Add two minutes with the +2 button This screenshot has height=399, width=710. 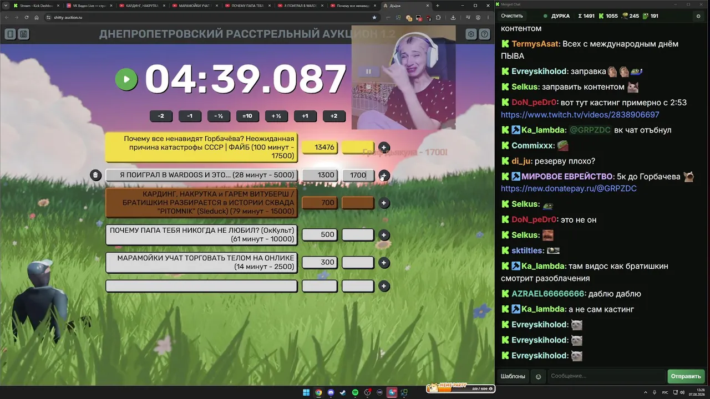point(334,116)
